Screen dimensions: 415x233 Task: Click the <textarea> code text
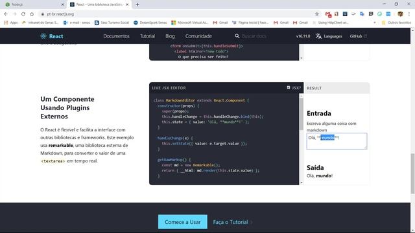53,161
